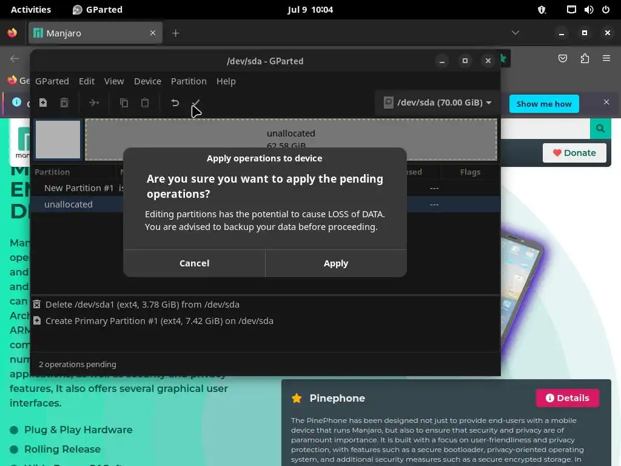The image size is (621, 466).
Task: Click the info icon in the notification bar
Action: pyautogui.click(x=16, y=102)
